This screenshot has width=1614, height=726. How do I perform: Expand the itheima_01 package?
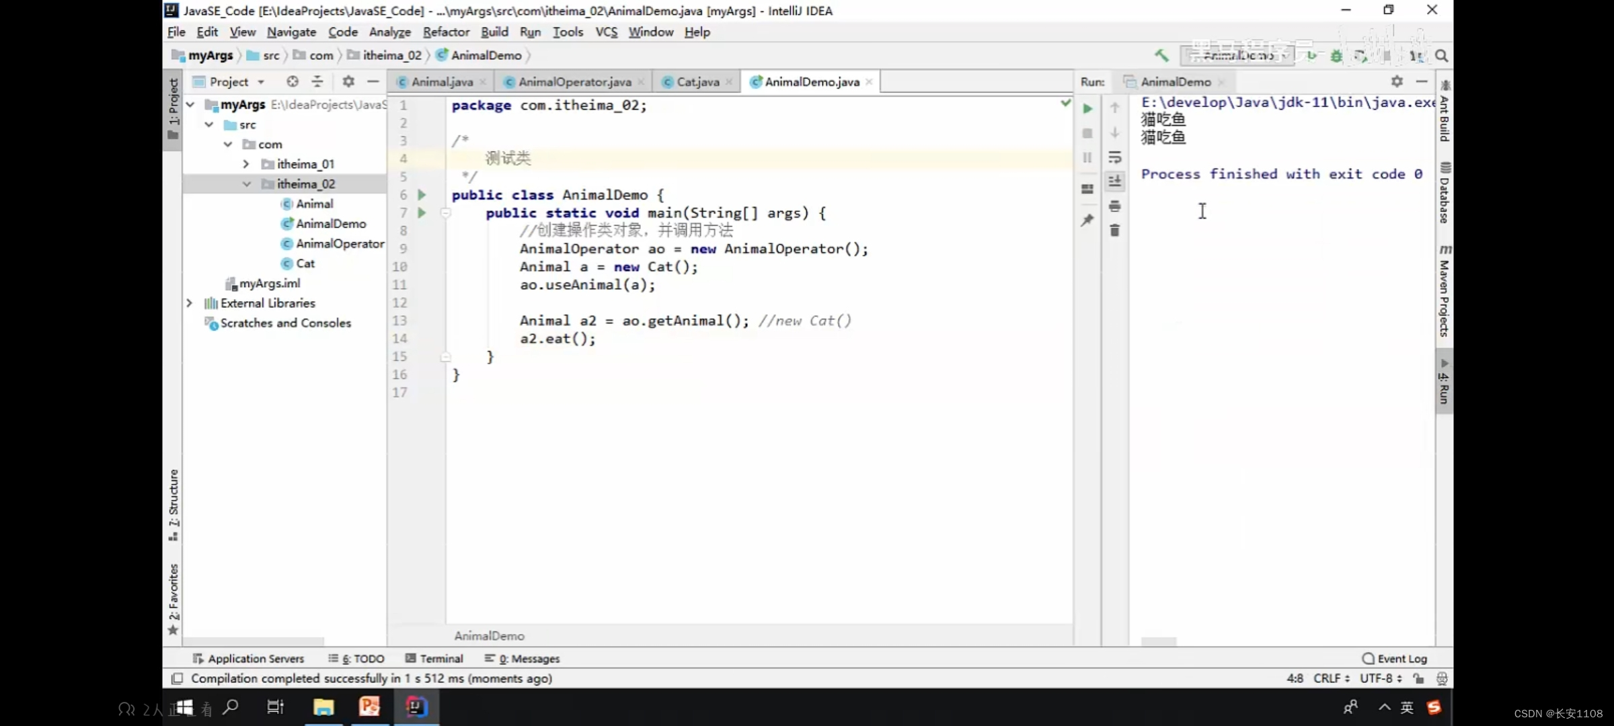[x=246, y=164]
